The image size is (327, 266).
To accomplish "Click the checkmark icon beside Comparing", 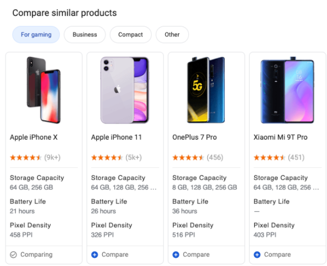I will tap(13, 254).
